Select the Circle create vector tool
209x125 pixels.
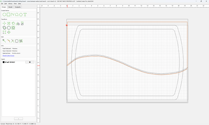coord(4,14)
